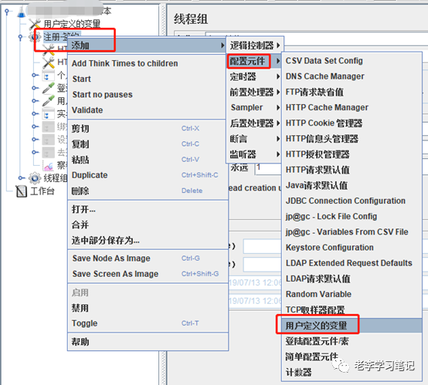This screenshot has height=385, width=428.
Task: Choose Add Think Times to children
Action: click(x=148, y=63)
